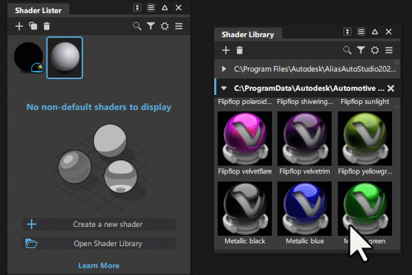The height and width of the screenshot is (275, 412).
Task: Click the Metallic black label
Action: (x=244, y=241)
